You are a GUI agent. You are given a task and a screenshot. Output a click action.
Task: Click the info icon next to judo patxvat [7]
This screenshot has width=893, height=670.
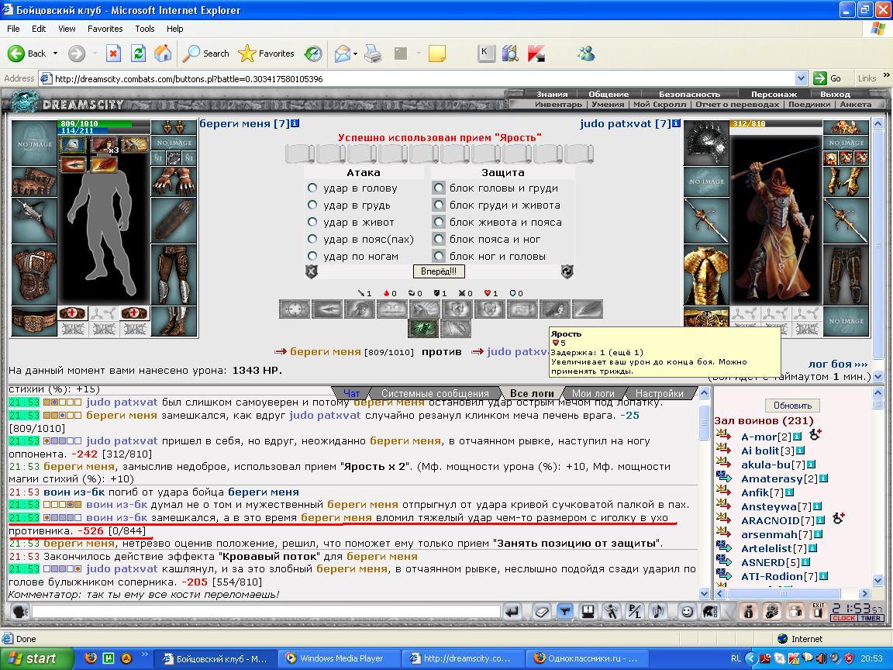pos(676,123)
